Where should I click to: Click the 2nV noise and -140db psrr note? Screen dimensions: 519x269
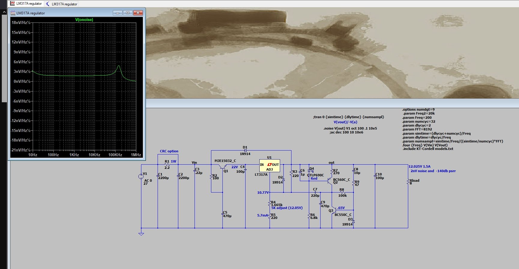(433, 171)
